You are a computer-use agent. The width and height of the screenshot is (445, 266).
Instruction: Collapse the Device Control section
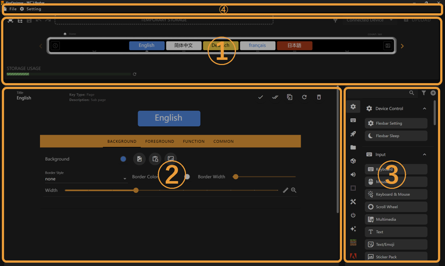424,109
